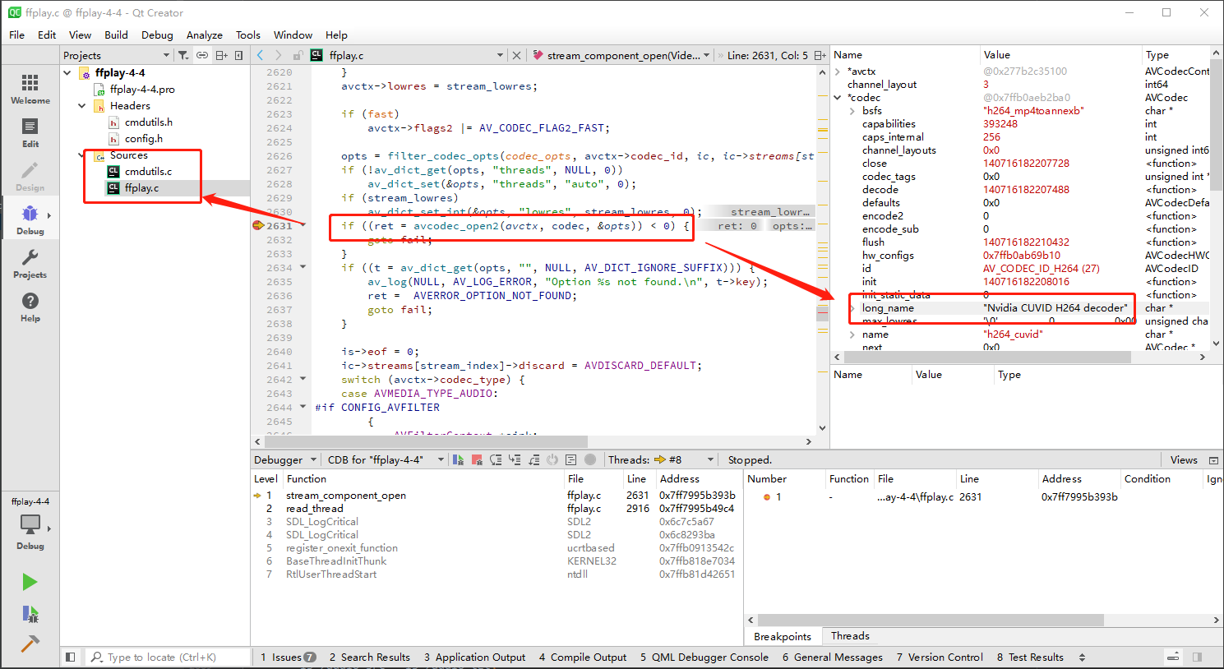Open the Projects view dropdown
This screenshot has height=669, width=1224.
tap(116, 55)
